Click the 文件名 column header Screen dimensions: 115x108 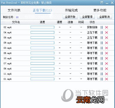click(16, 22)
